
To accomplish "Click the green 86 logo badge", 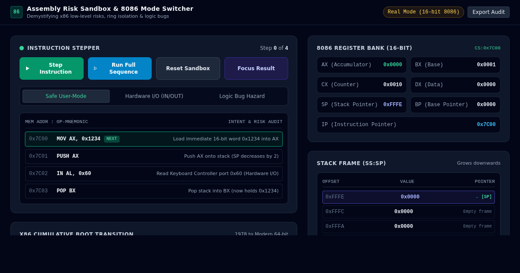I will click(x=16, y=12).
